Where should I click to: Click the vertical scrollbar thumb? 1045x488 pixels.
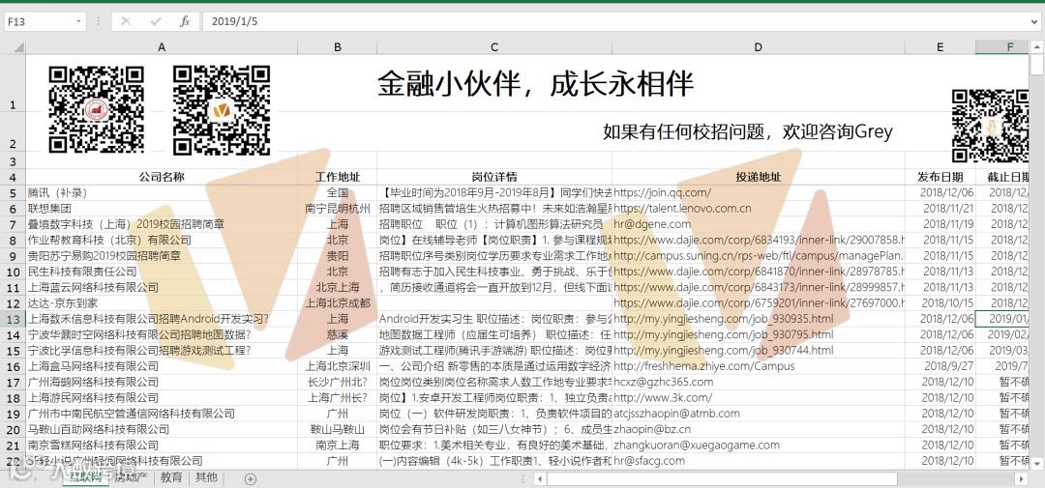tap(1037, 65)
